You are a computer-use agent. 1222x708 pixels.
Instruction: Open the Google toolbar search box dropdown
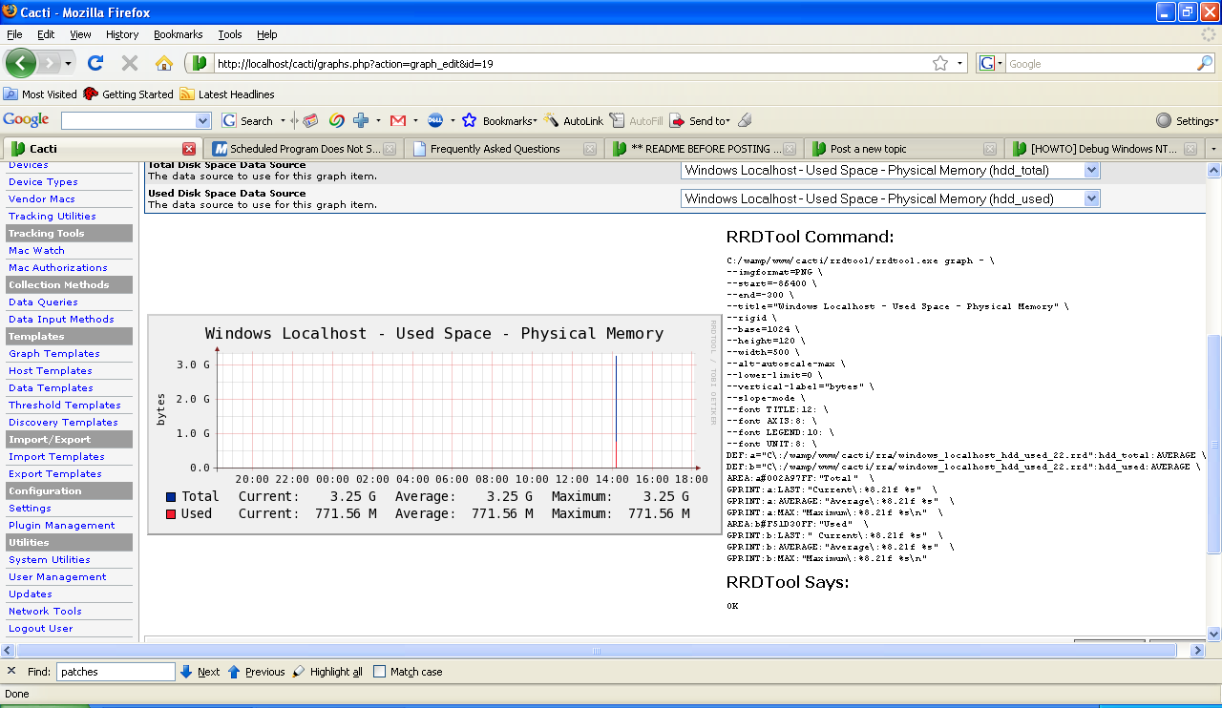pyautogui.click(x=202, y=120)
